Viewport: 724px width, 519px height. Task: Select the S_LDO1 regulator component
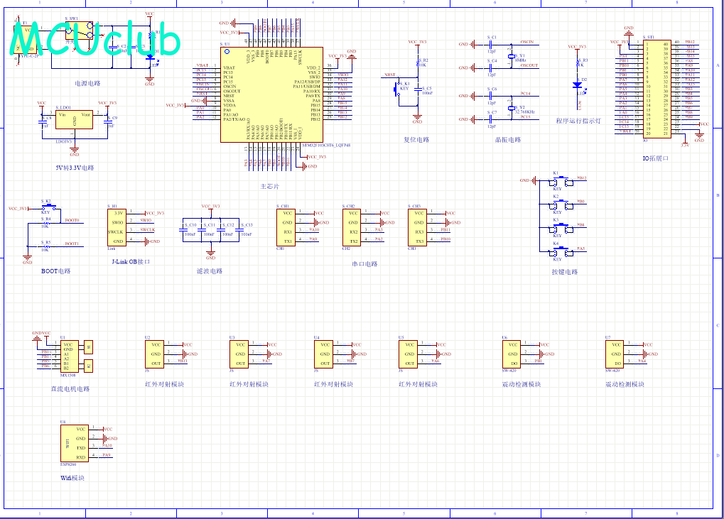tap(74, 119)
